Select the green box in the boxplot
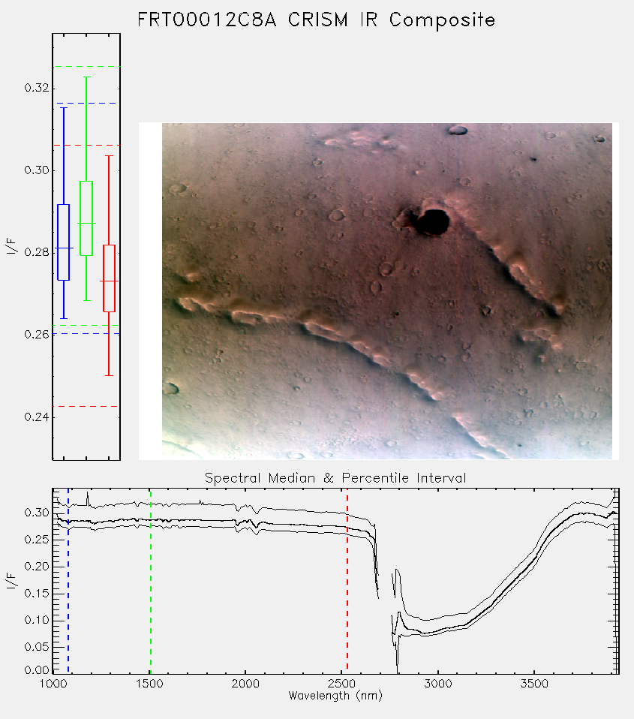The width and height of the screenshot is (634, 719). 86,218
